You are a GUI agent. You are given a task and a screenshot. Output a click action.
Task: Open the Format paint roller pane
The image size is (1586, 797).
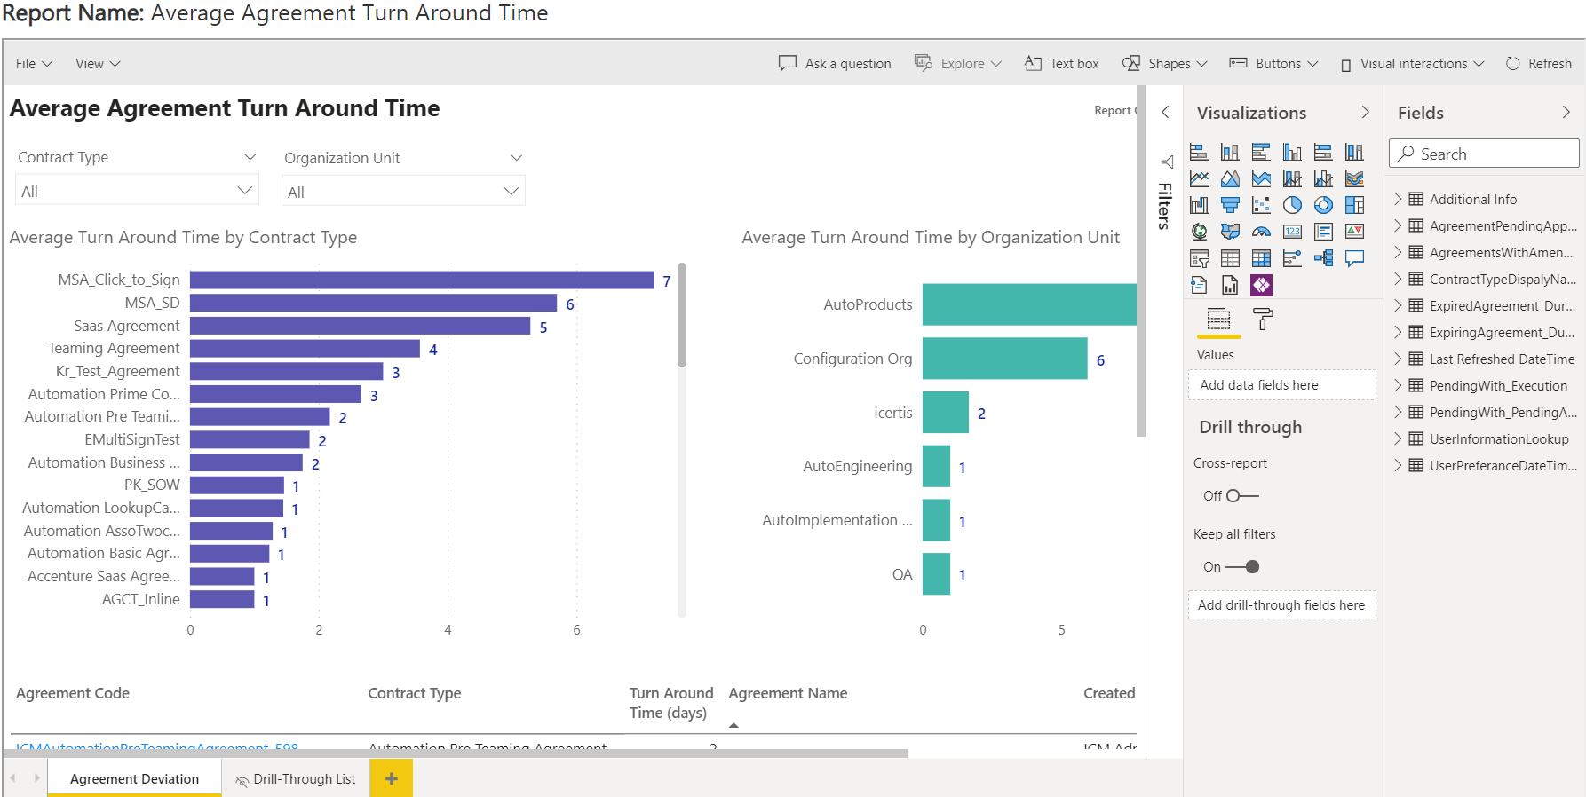pyautogui.click(x=1263, y=320)
